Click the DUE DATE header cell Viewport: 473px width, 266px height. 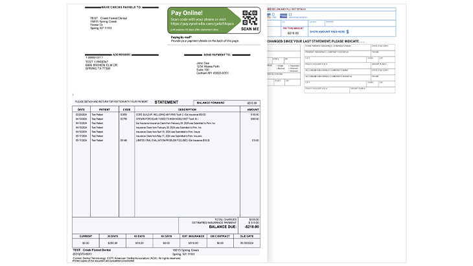click(x=247, y=236)
